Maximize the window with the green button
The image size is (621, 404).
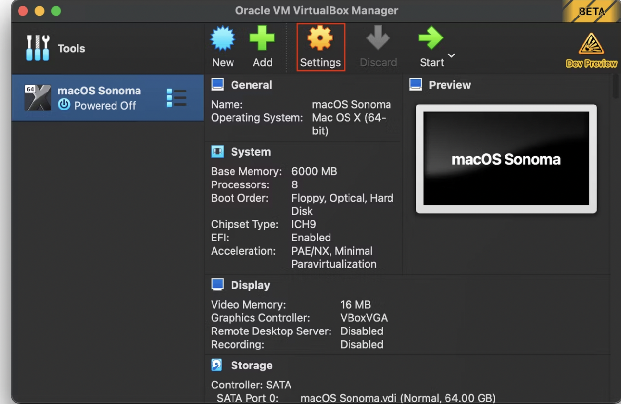(56, 11)
